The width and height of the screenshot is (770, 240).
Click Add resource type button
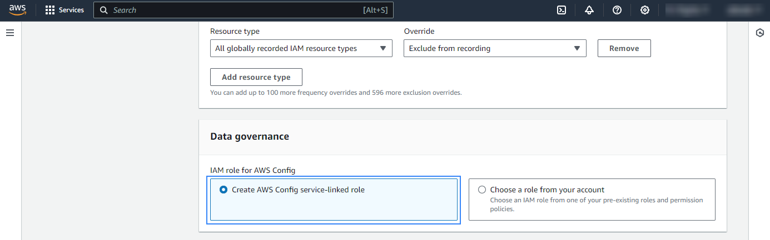click(x=256, y=77)
